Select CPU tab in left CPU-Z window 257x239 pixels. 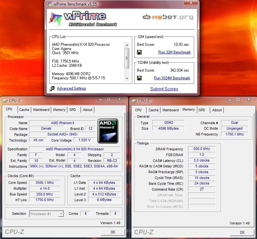click(9, 109)
